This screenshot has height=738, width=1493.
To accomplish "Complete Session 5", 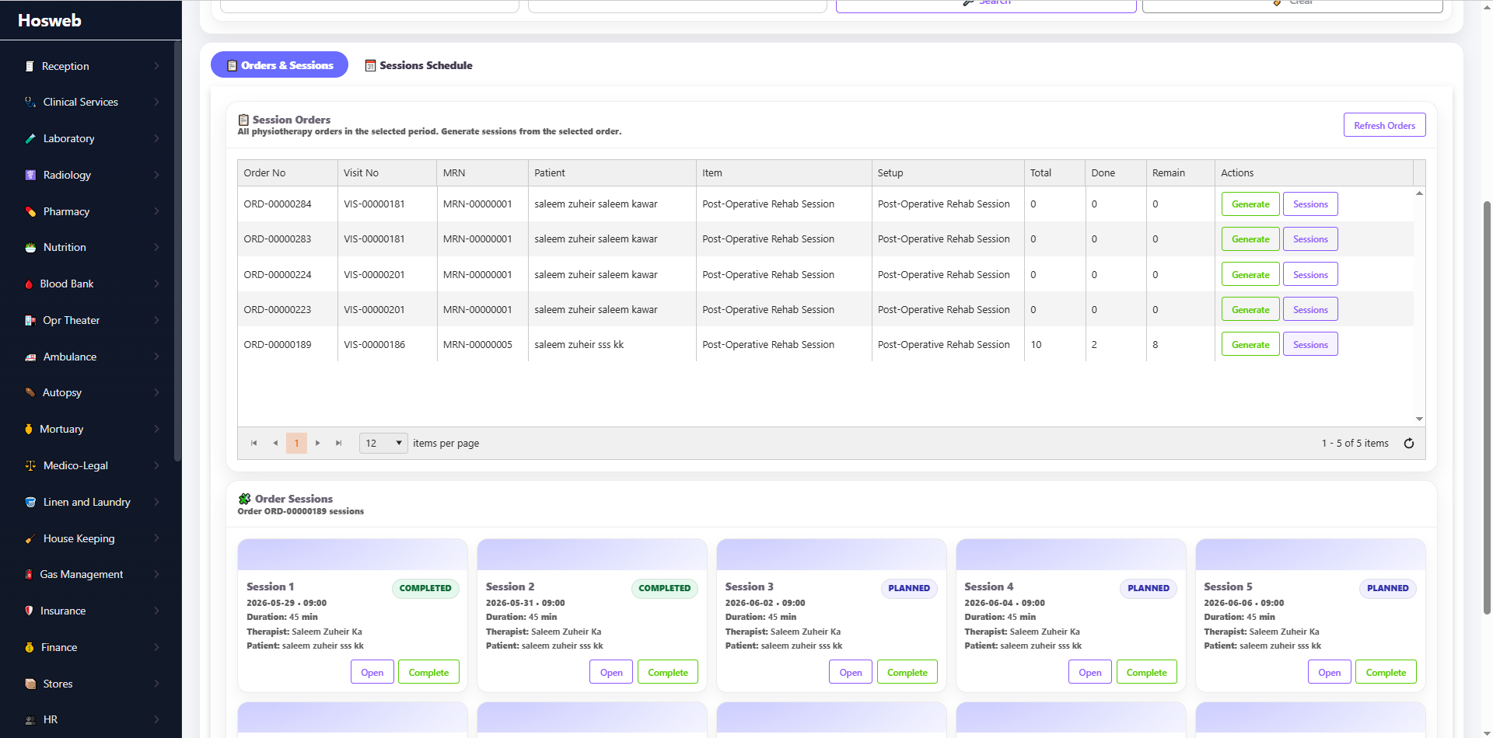I will point(1385,673).
